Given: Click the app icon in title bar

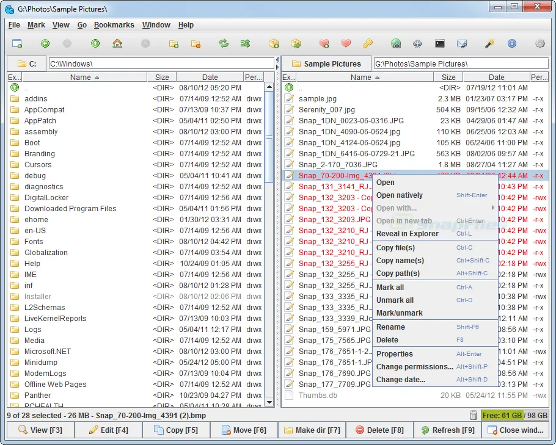Looking at the screenshot, I should click(x=10, y=9).
